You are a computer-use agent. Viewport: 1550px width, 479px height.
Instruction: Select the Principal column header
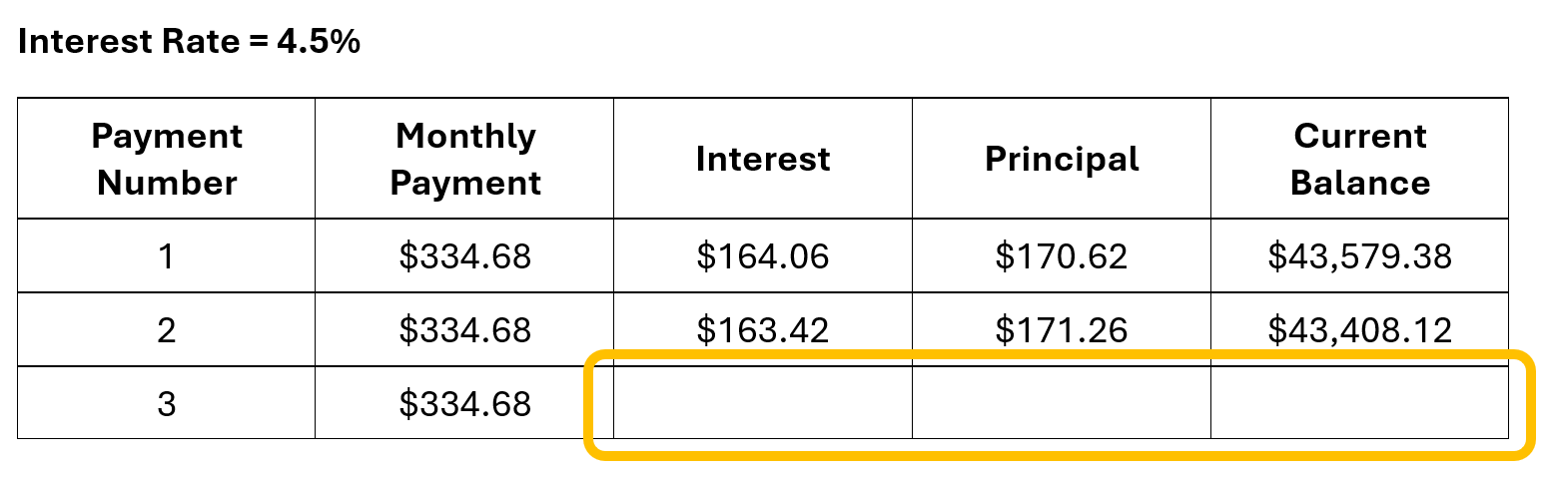(1062, 159)
